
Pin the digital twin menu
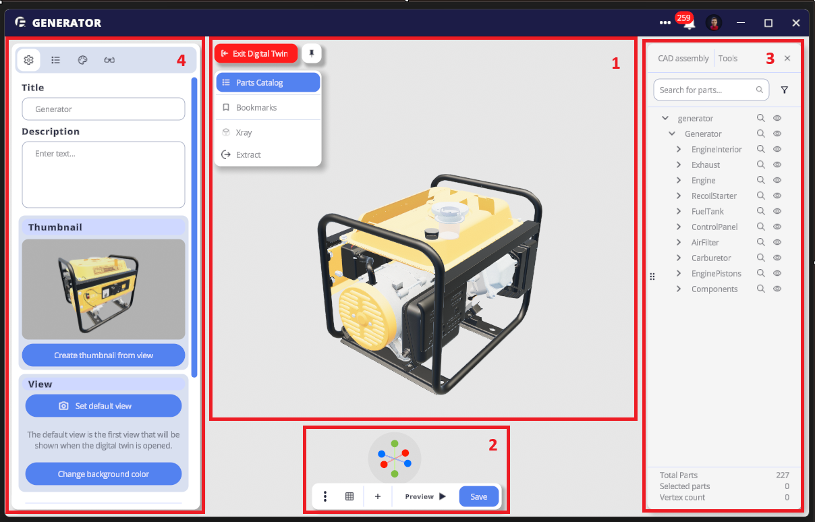click(312, 53)
